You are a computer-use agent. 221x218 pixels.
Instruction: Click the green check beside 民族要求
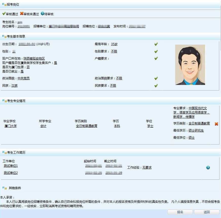pyautogui.click(x=156, y=86)
